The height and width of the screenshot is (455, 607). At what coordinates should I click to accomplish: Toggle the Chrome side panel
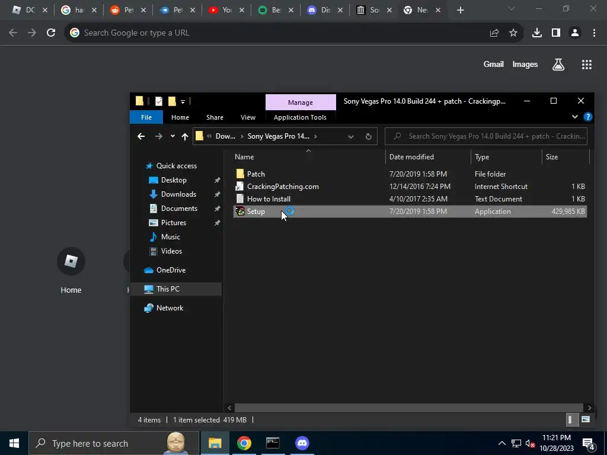556,33
